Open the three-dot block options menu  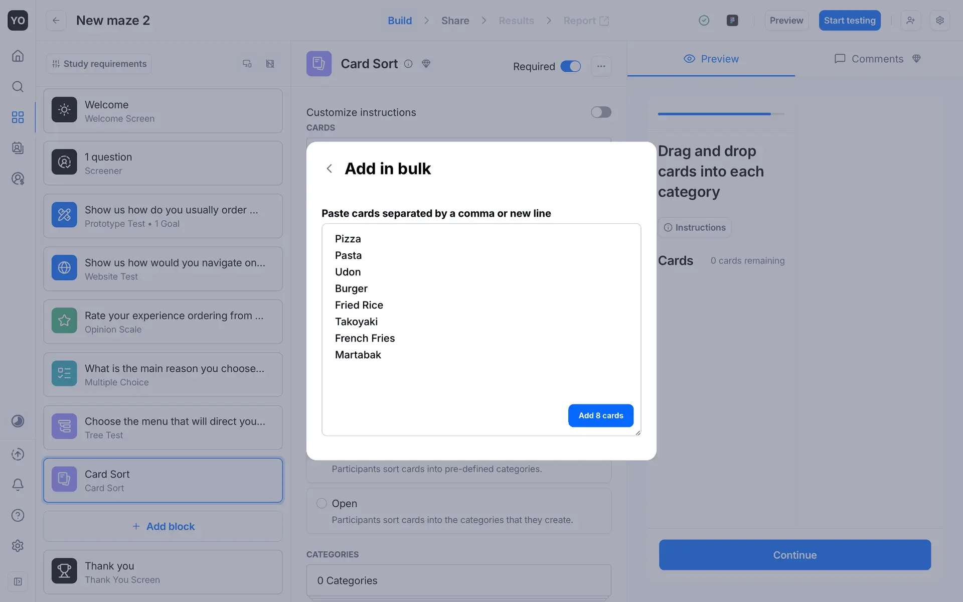[601, 66]
